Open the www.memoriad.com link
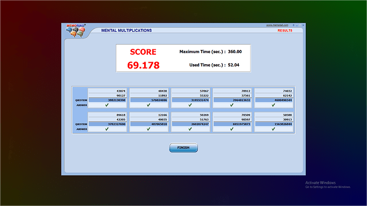 pyautogui.click(x=277, y=25)
